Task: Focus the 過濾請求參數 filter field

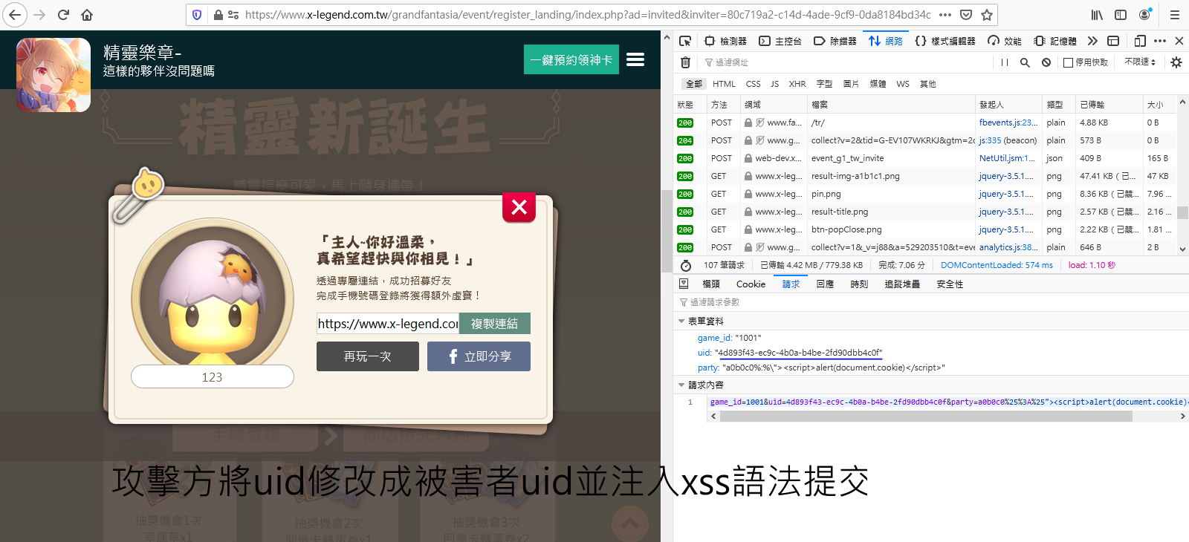Action: [x=929, y=302]
